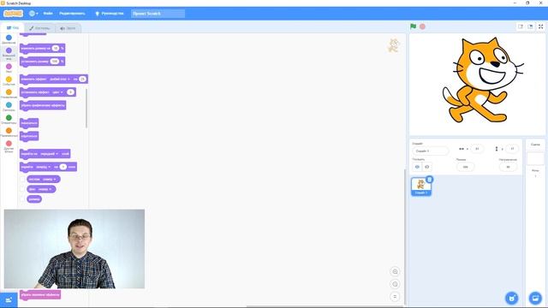
Task: Zoom in the code workspace
Action: click(x=395, y=271)
